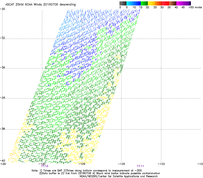Image resolution: width=203 pixels, height=178 pixels.
Task: Click the magenta 40-45 knots color segment
Action: [x=180, y=3]
